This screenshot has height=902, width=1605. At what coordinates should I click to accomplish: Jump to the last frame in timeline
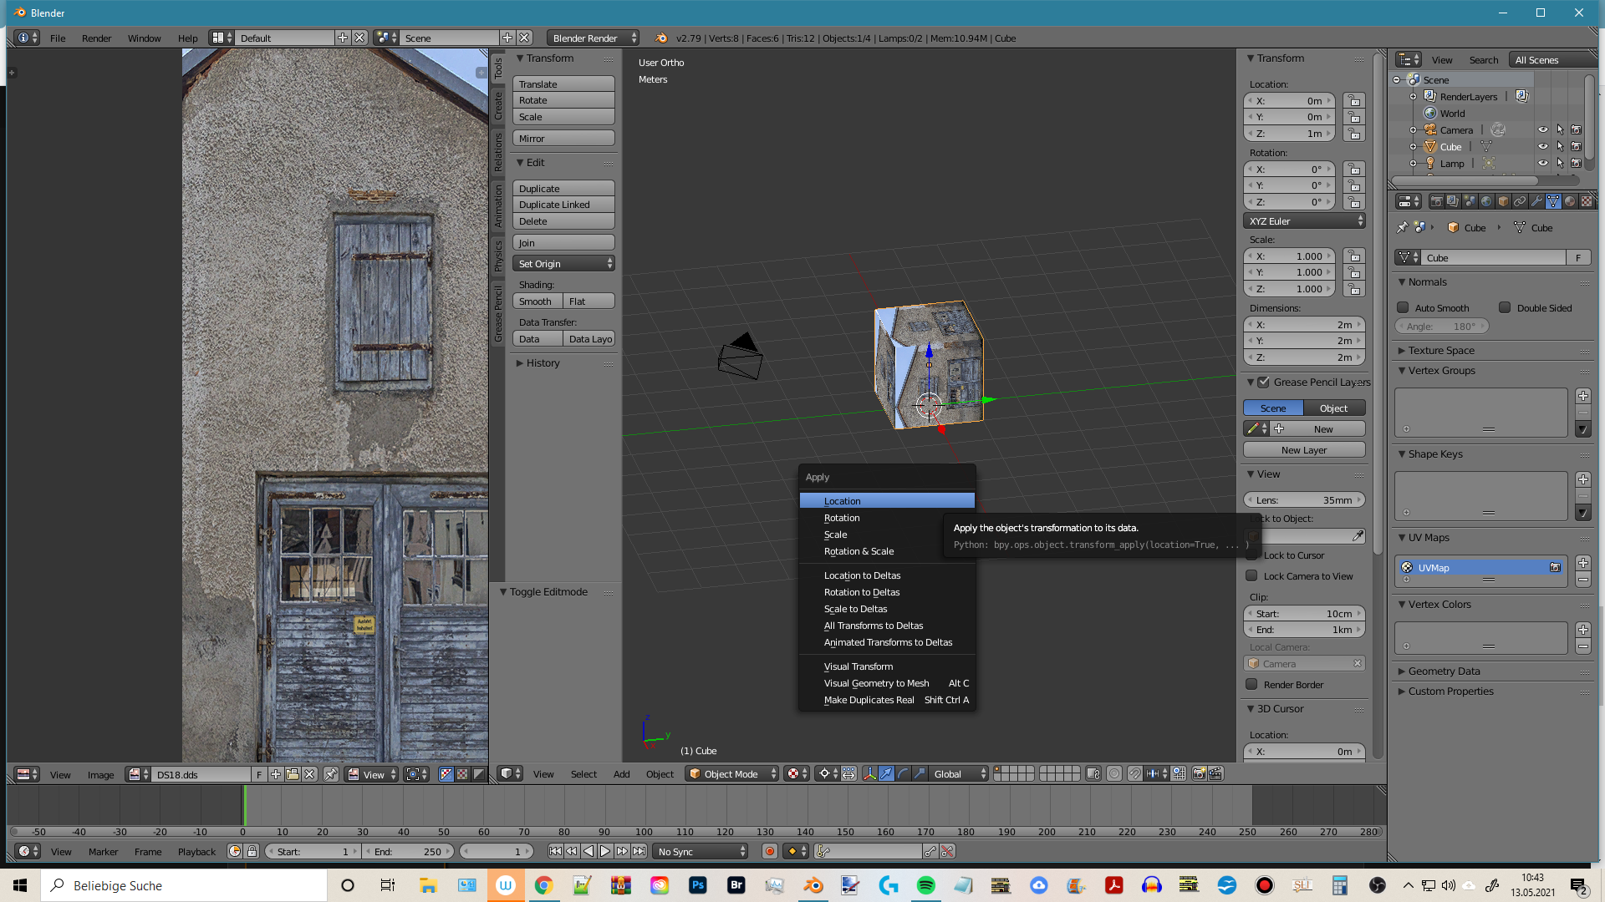click(639, 852)
